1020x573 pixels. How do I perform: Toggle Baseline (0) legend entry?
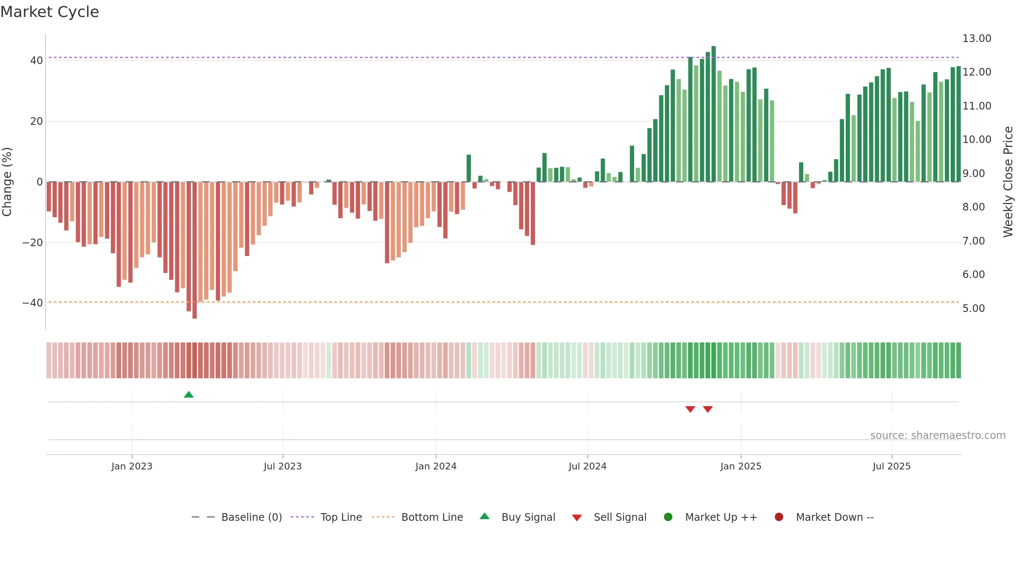tap(237, 517)
